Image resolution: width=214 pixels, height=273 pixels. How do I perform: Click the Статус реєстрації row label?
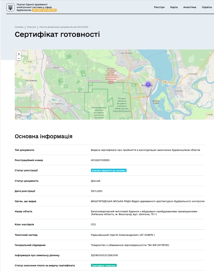click(x=26, y=171)
